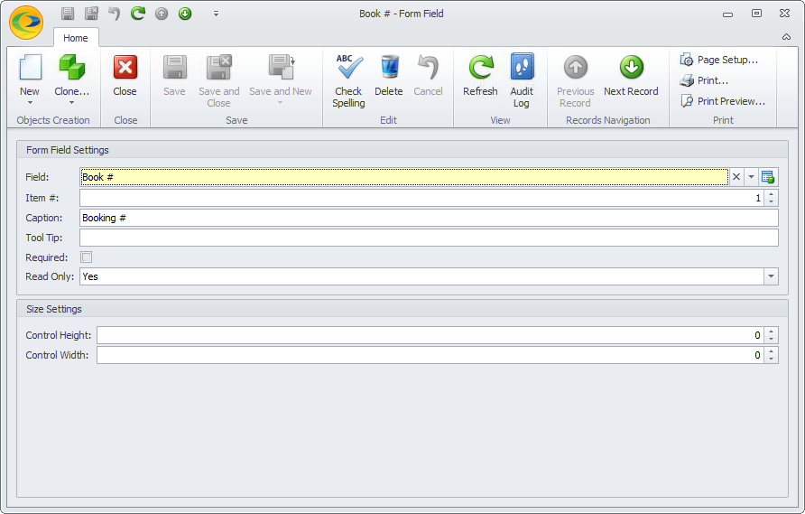
Task: Run Check Spelling
Action: click(348, 81)
